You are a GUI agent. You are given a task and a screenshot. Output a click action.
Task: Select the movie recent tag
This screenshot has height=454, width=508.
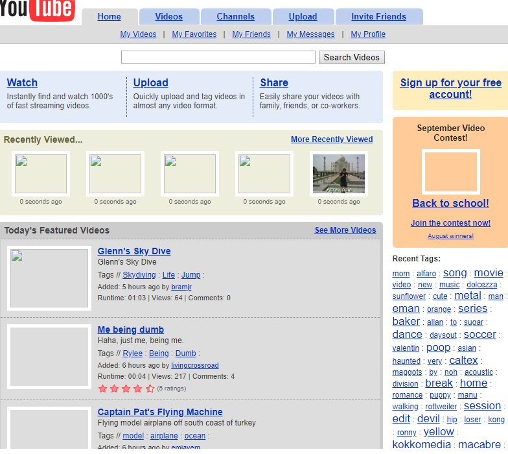(x=489, y=273)
